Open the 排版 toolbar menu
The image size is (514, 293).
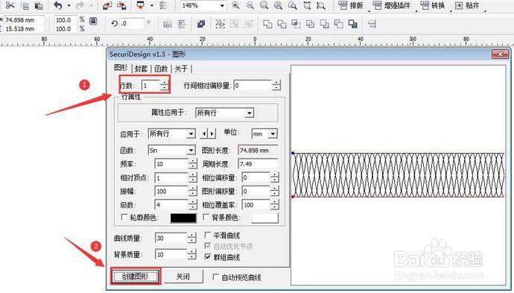[350, 5]
